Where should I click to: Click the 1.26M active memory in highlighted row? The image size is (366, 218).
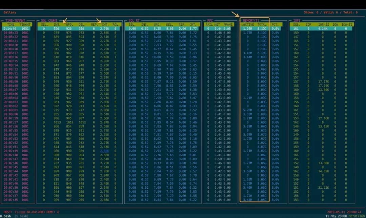(x=247, y=29)
